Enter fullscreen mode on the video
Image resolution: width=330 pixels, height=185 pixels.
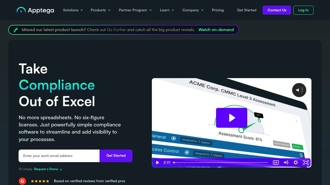[x=306, y=162]
